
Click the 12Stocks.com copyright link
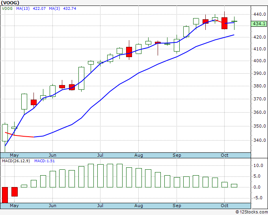pos(251,212)
